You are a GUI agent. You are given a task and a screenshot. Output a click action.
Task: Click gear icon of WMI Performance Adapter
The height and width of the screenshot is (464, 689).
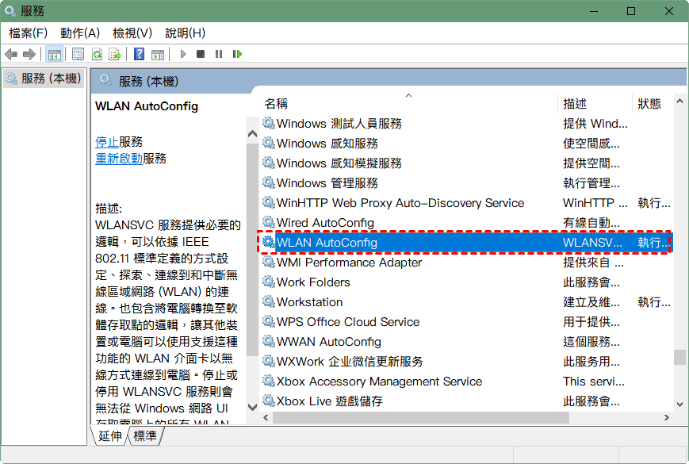[x=269, y=262]
